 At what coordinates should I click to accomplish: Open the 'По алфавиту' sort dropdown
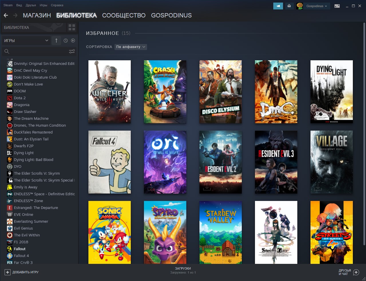pyautogui.click(x=131, y=47)
